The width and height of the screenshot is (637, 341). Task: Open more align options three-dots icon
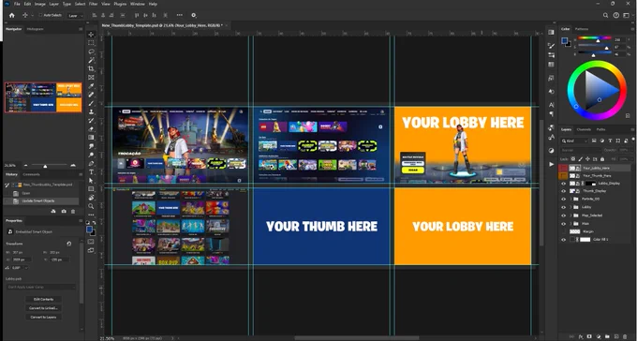tap(180, 15)
